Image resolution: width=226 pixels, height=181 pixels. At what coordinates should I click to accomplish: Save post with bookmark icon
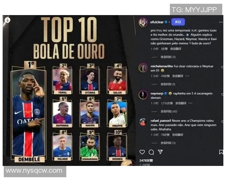tap(221, 152)
